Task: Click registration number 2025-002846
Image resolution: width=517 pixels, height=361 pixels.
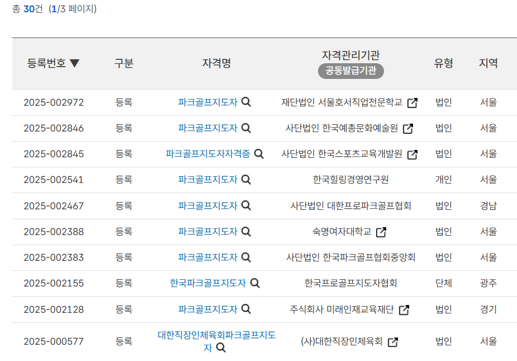Action: coord(54,128)
